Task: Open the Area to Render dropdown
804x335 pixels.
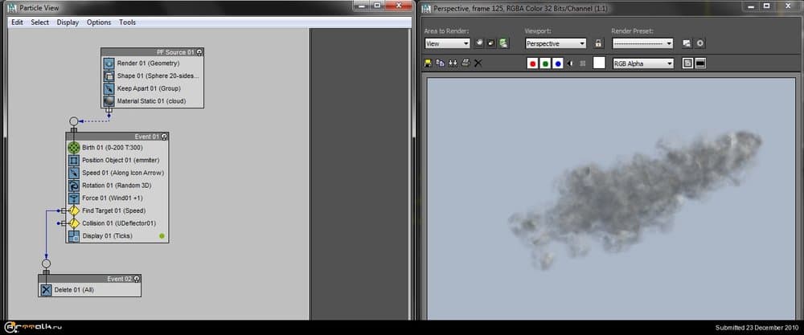Action: [x=447, y=43]
